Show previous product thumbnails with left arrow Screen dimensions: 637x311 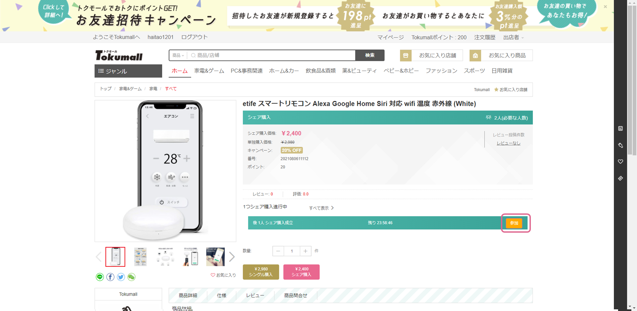coord(99,257)
